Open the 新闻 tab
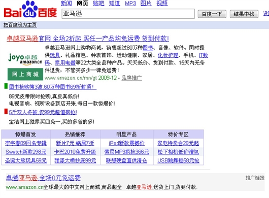Screen dimensions: 269x198 66,3
